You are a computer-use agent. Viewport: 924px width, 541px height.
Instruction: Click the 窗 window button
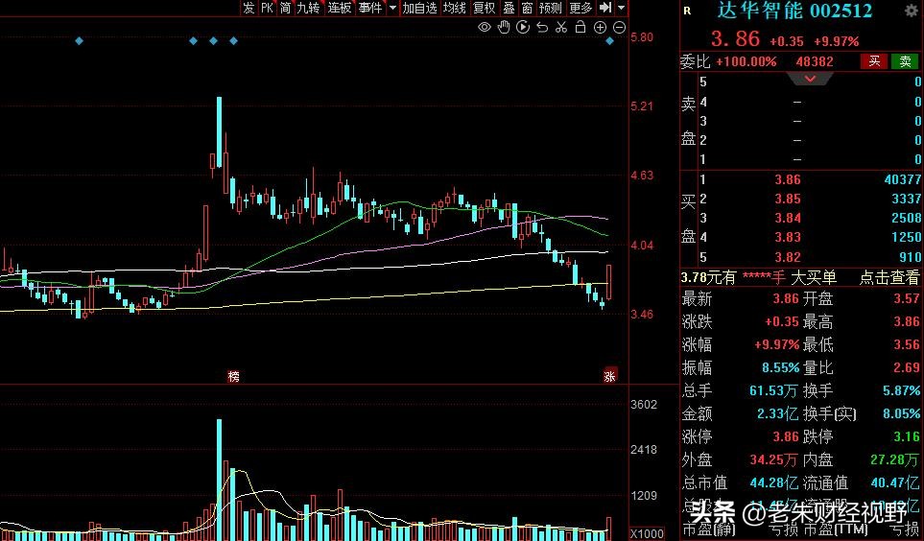[528, 8]
